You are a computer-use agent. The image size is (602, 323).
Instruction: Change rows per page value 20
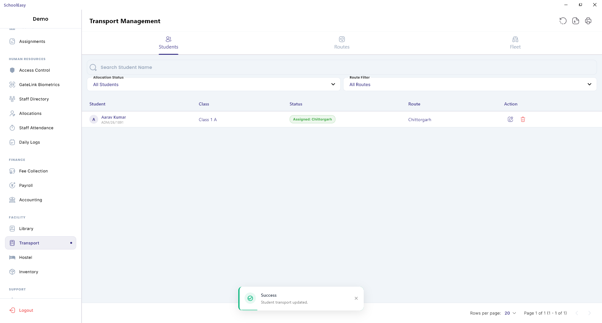pos(510,313)
